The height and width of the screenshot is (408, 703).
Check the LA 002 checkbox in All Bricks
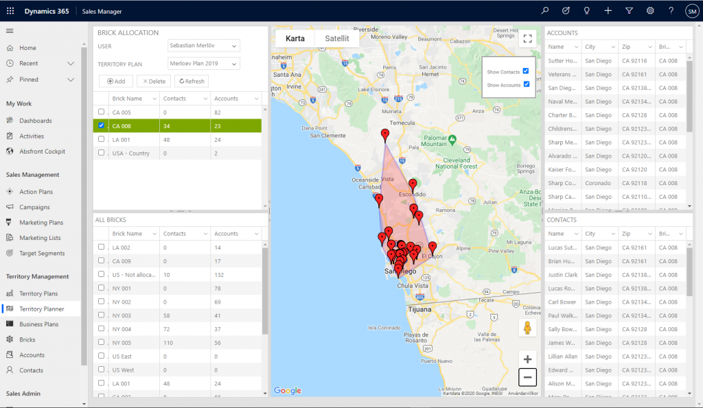click(102, 247)
